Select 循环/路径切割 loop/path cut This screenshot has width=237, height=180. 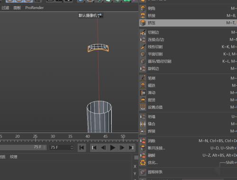pyautogui.click(x=188, y=61)
